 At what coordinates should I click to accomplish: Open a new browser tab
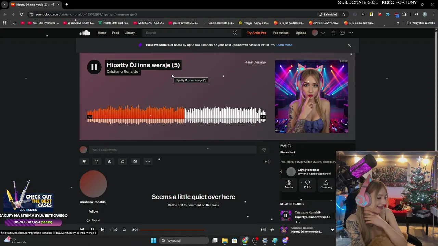coord(66,5)
